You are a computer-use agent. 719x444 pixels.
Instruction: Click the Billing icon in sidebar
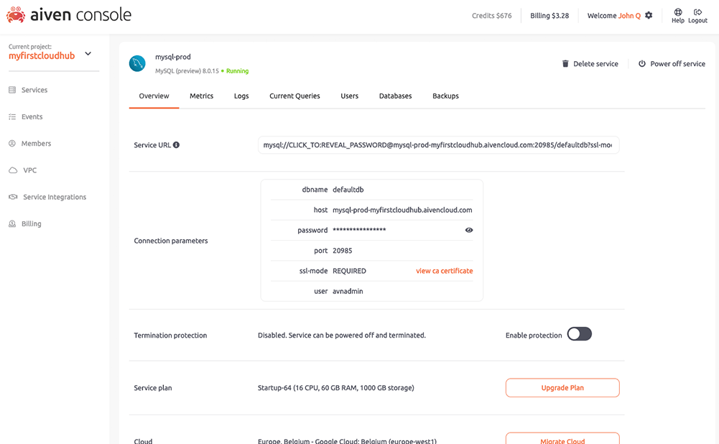point(12,223)
